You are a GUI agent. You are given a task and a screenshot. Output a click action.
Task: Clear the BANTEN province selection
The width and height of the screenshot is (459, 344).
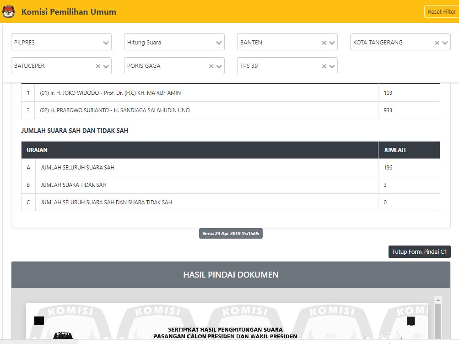click(324, 43)
